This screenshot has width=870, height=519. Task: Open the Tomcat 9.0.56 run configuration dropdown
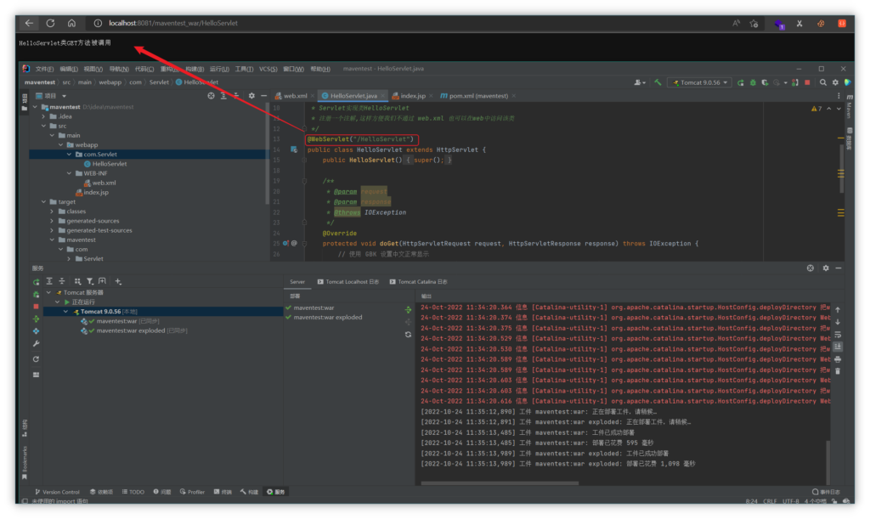click(700, 82)
